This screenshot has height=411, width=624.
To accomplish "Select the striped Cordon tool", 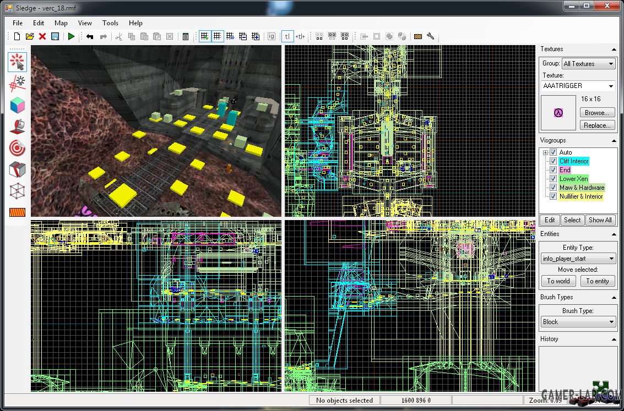I will pos(17,212).
